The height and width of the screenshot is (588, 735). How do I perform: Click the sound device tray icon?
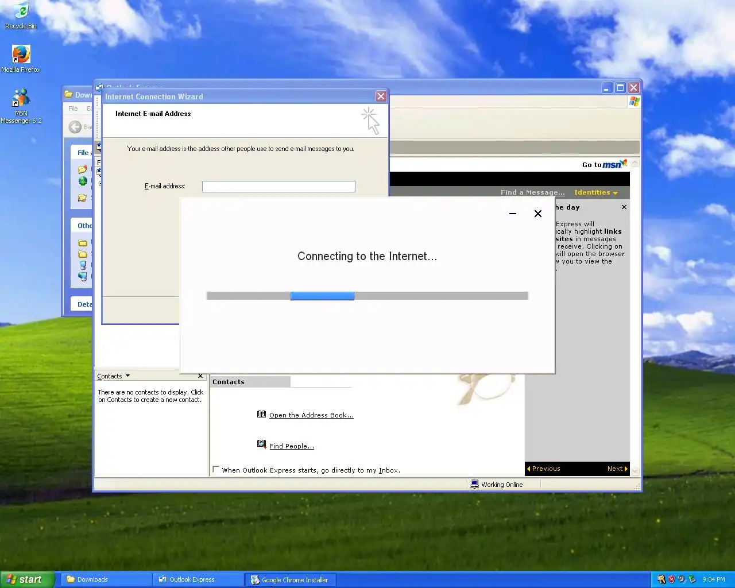tap(682, 579)
